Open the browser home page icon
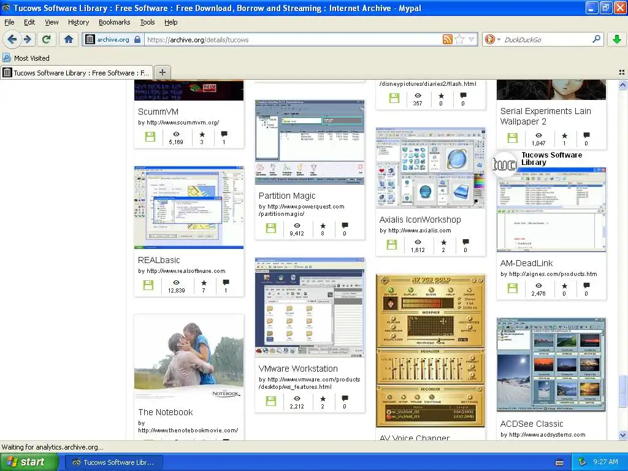The width and height of the screenshot is (628, 471). coord(69,39)
